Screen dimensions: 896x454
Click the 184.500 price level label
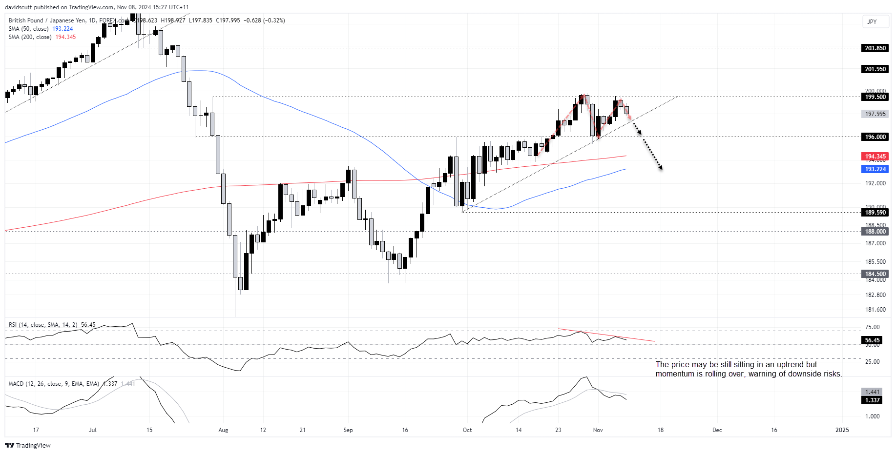tap(875, 274)
